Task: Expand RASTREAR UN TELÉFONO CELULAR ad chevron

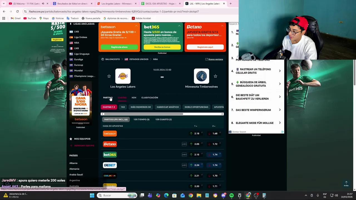Action: [x=280, y=71]
